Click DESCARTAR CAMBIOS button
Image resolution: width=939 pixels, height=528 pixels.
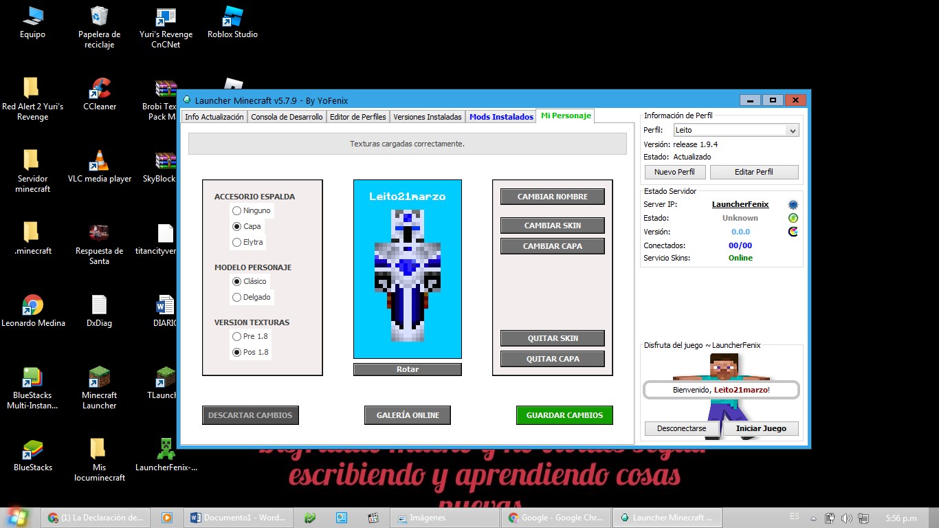coord(250,415)
